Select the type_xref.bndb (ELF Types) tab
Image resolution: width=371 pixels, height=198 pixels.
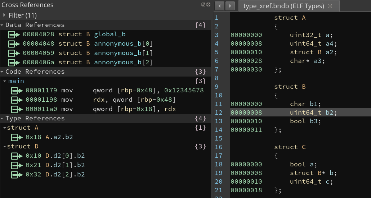(289, 6)
